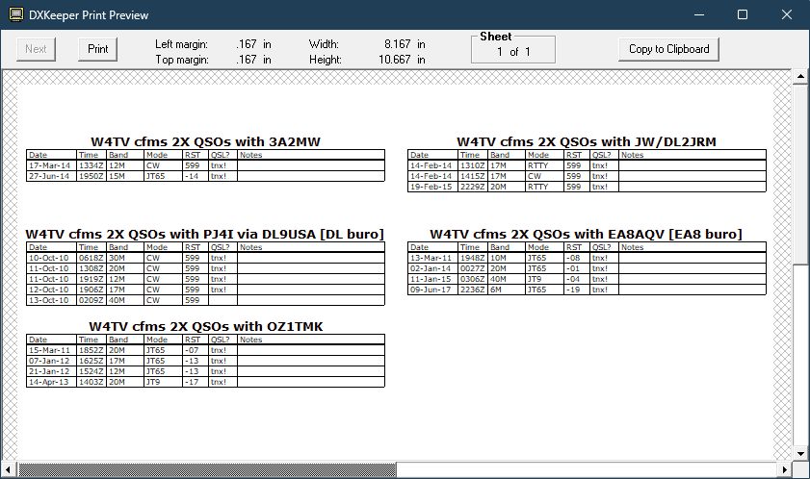The image size is (810, 479).
Task: Click the disabled Next button
Action: 36,49
